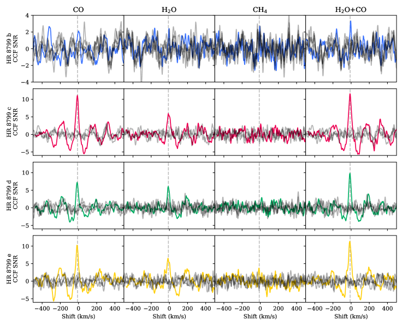Select the HR 8799 e CCF SNR axis label
Image resolution: width=408 pixels, height=326 pixels.
tap(13, 269)
